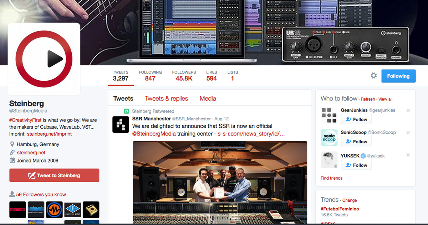Click the person icon beside Followers you know
The image size is (428, 225).
click(12, 194)
